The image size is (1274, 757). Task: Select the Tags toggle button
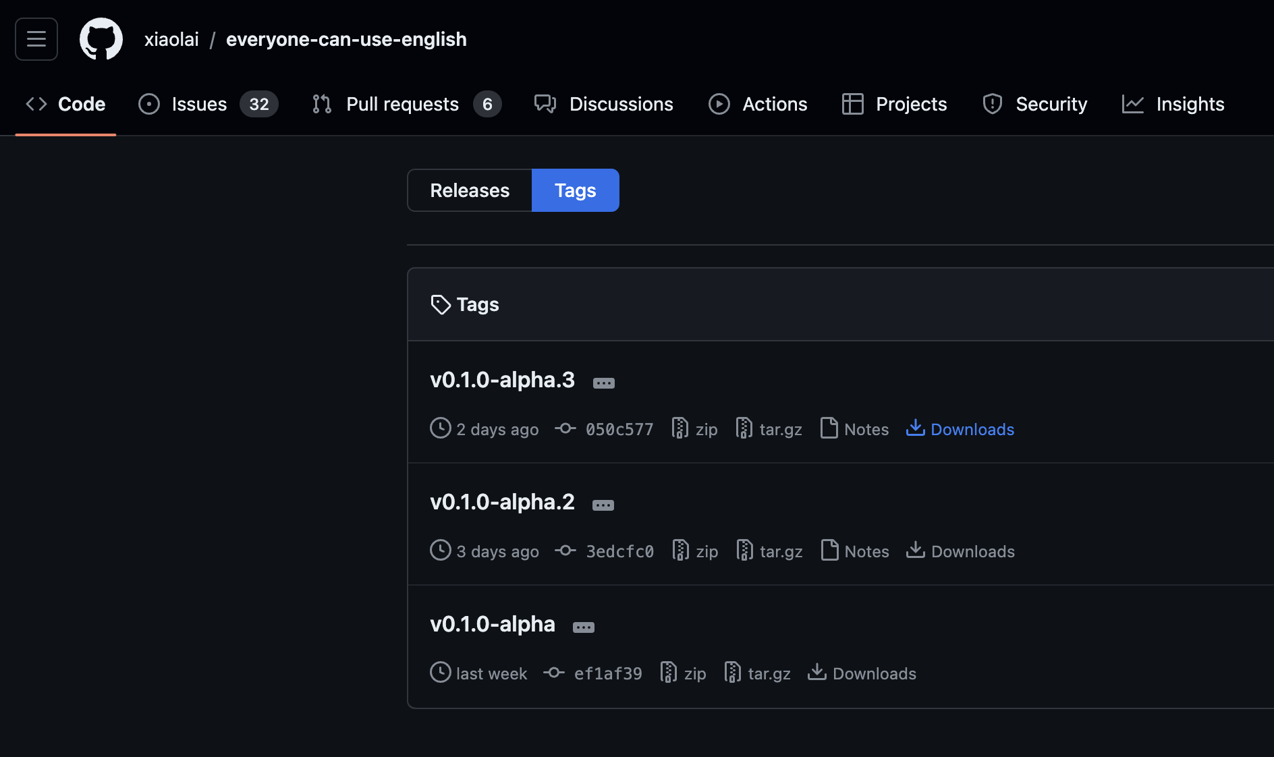[575, 190]
